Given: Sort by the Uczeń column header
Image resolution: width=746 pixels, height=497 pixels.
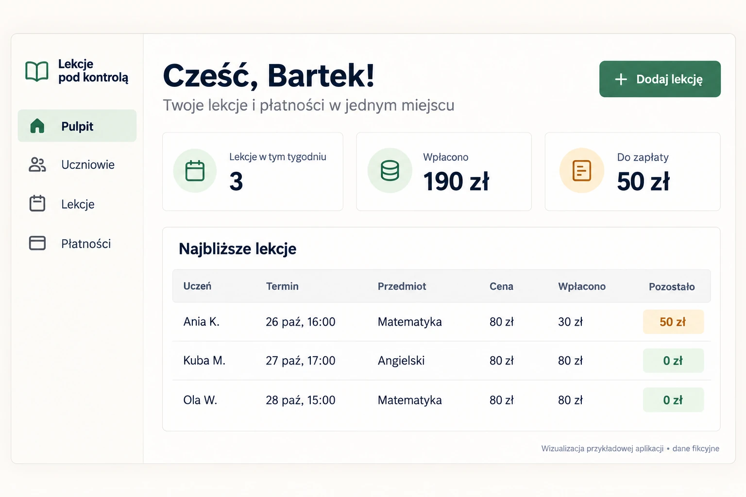Looking at the screenshot, I should pos(197,286).
